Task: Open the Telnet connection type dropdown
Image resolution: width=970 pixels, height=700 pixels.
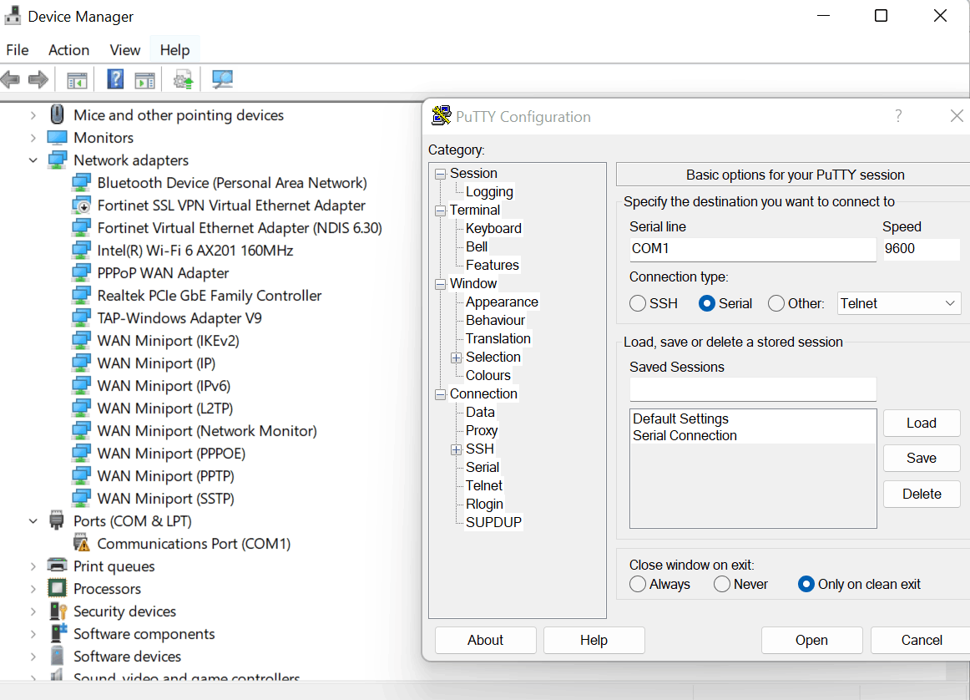Action: 898,303
